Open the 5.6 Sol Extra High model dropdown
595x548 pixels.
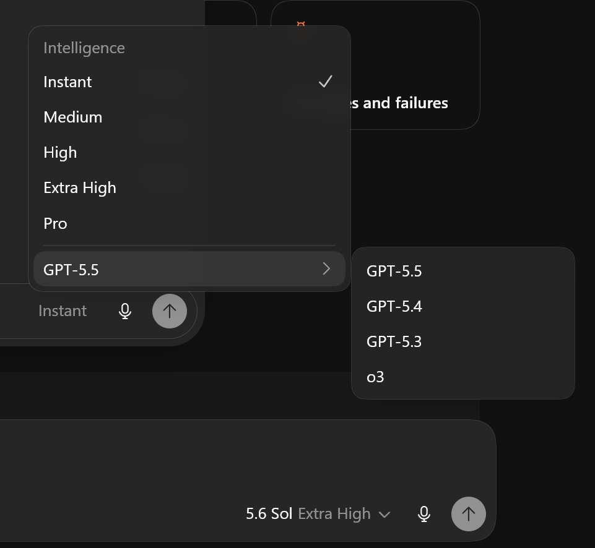318,514
